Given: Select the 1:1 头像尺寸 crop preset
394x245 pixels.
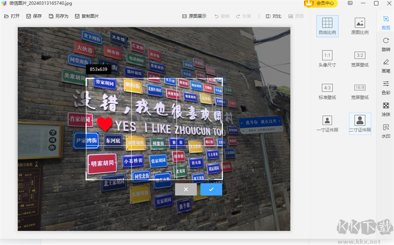Looking at the screenshot, I should point(327,58).
